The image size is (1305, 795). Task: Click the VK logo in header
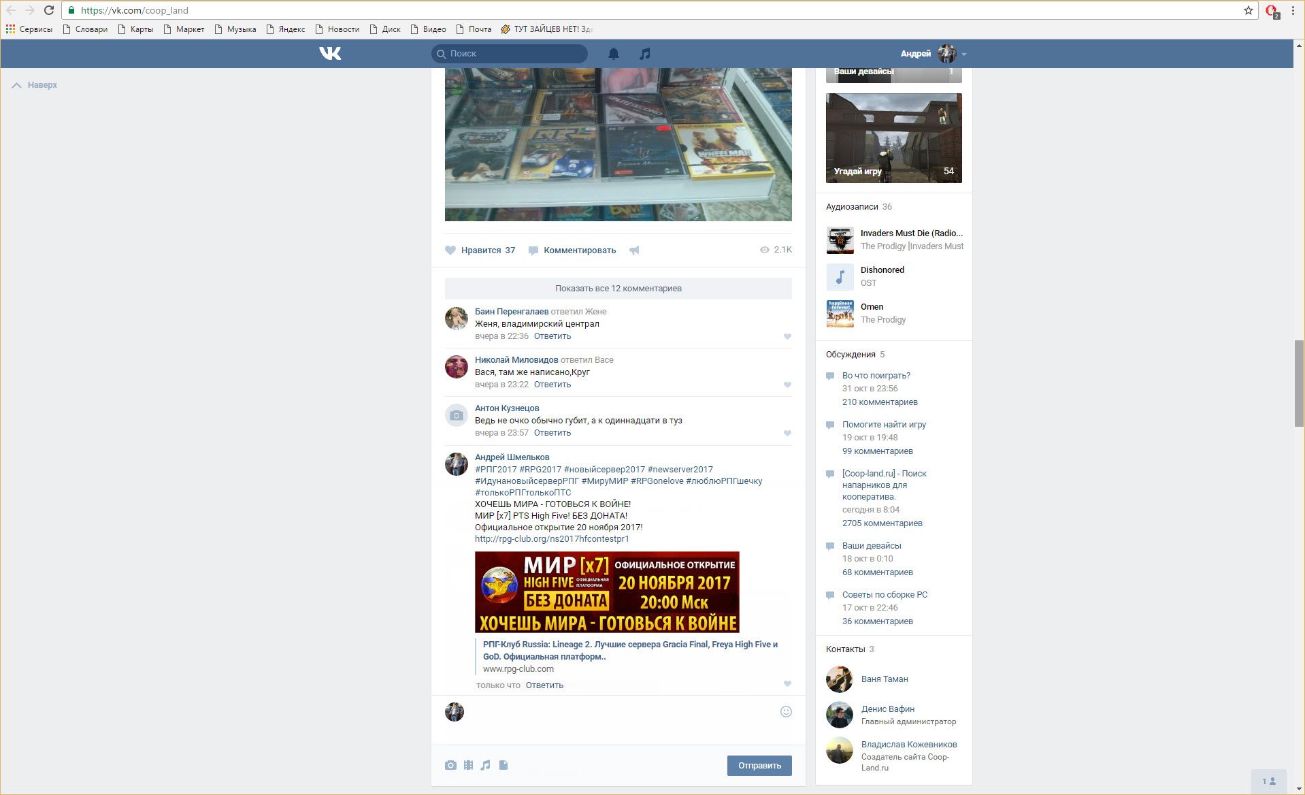(330, 53)
